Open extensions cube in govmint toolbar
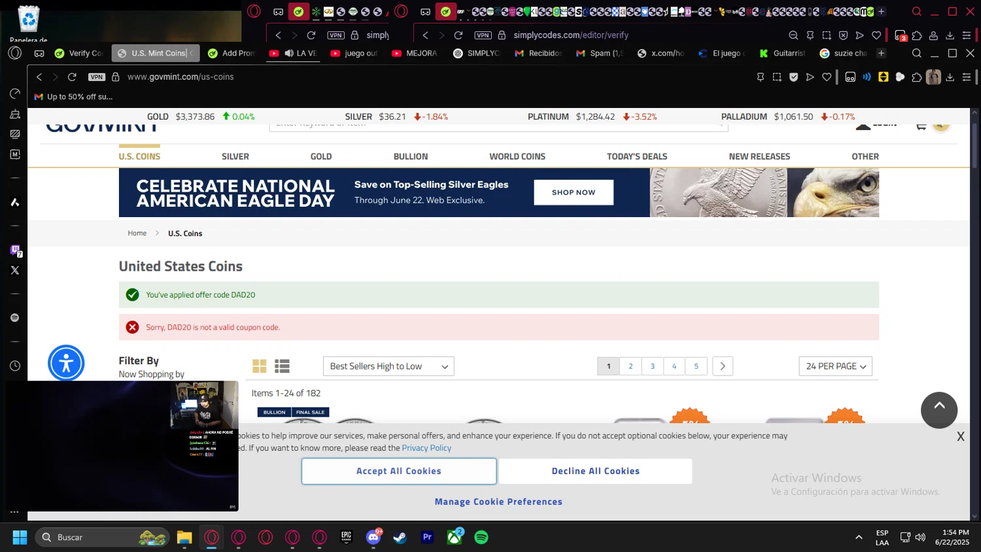Screen dimensions: 981x552 917,77
